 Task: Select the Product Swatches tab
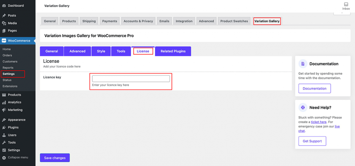(234, 21)
